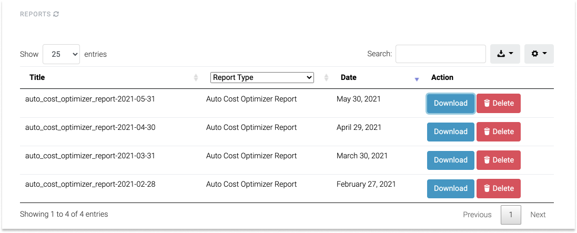Viewport: 577px width, 233px height.
Task: Click the Title column sort arrows
Action: tap(196, 78)
